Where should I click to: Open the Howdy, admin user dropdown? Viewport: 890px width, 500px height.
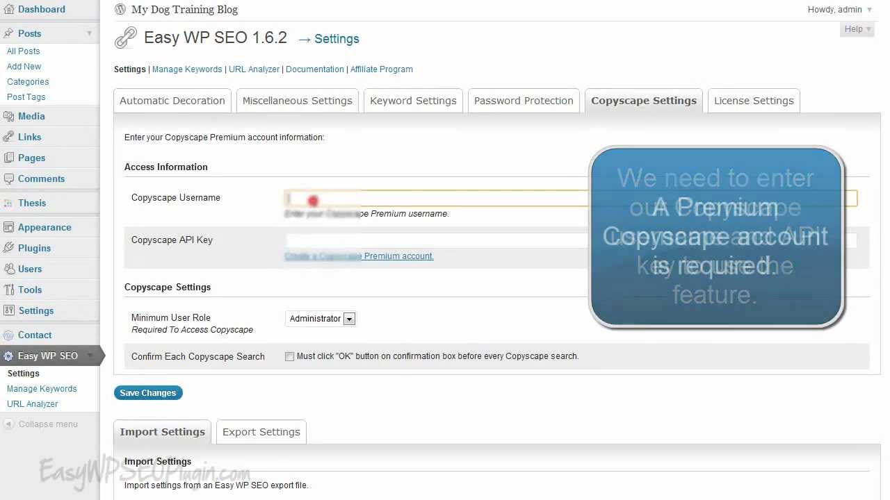[x=840, y=10]
